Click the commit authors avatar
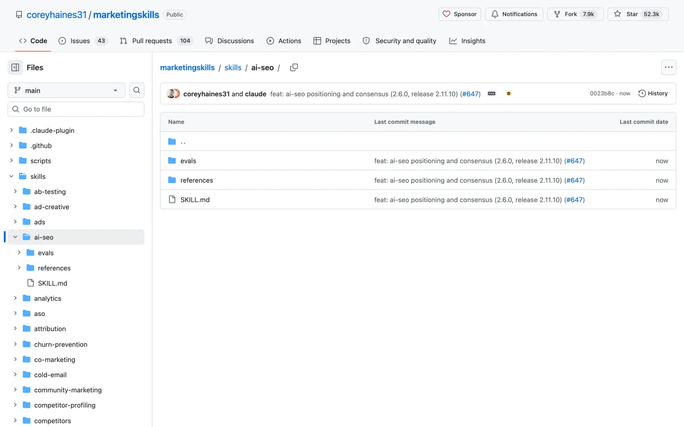 pos(173,94)
